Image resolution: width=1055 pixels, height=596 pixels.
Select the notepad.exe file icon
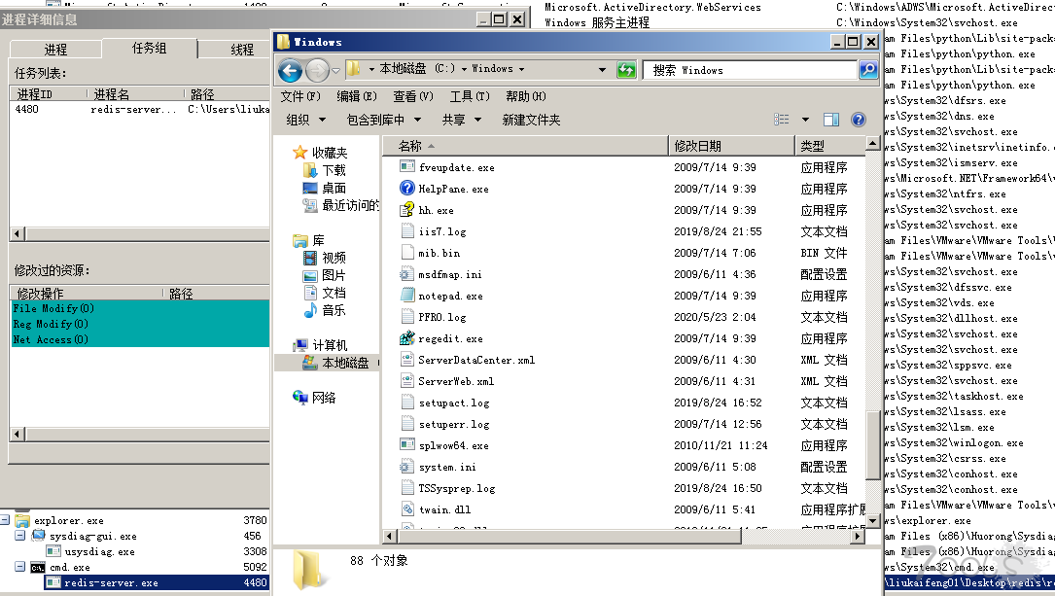pyautogui.click(x=407, y=296)
